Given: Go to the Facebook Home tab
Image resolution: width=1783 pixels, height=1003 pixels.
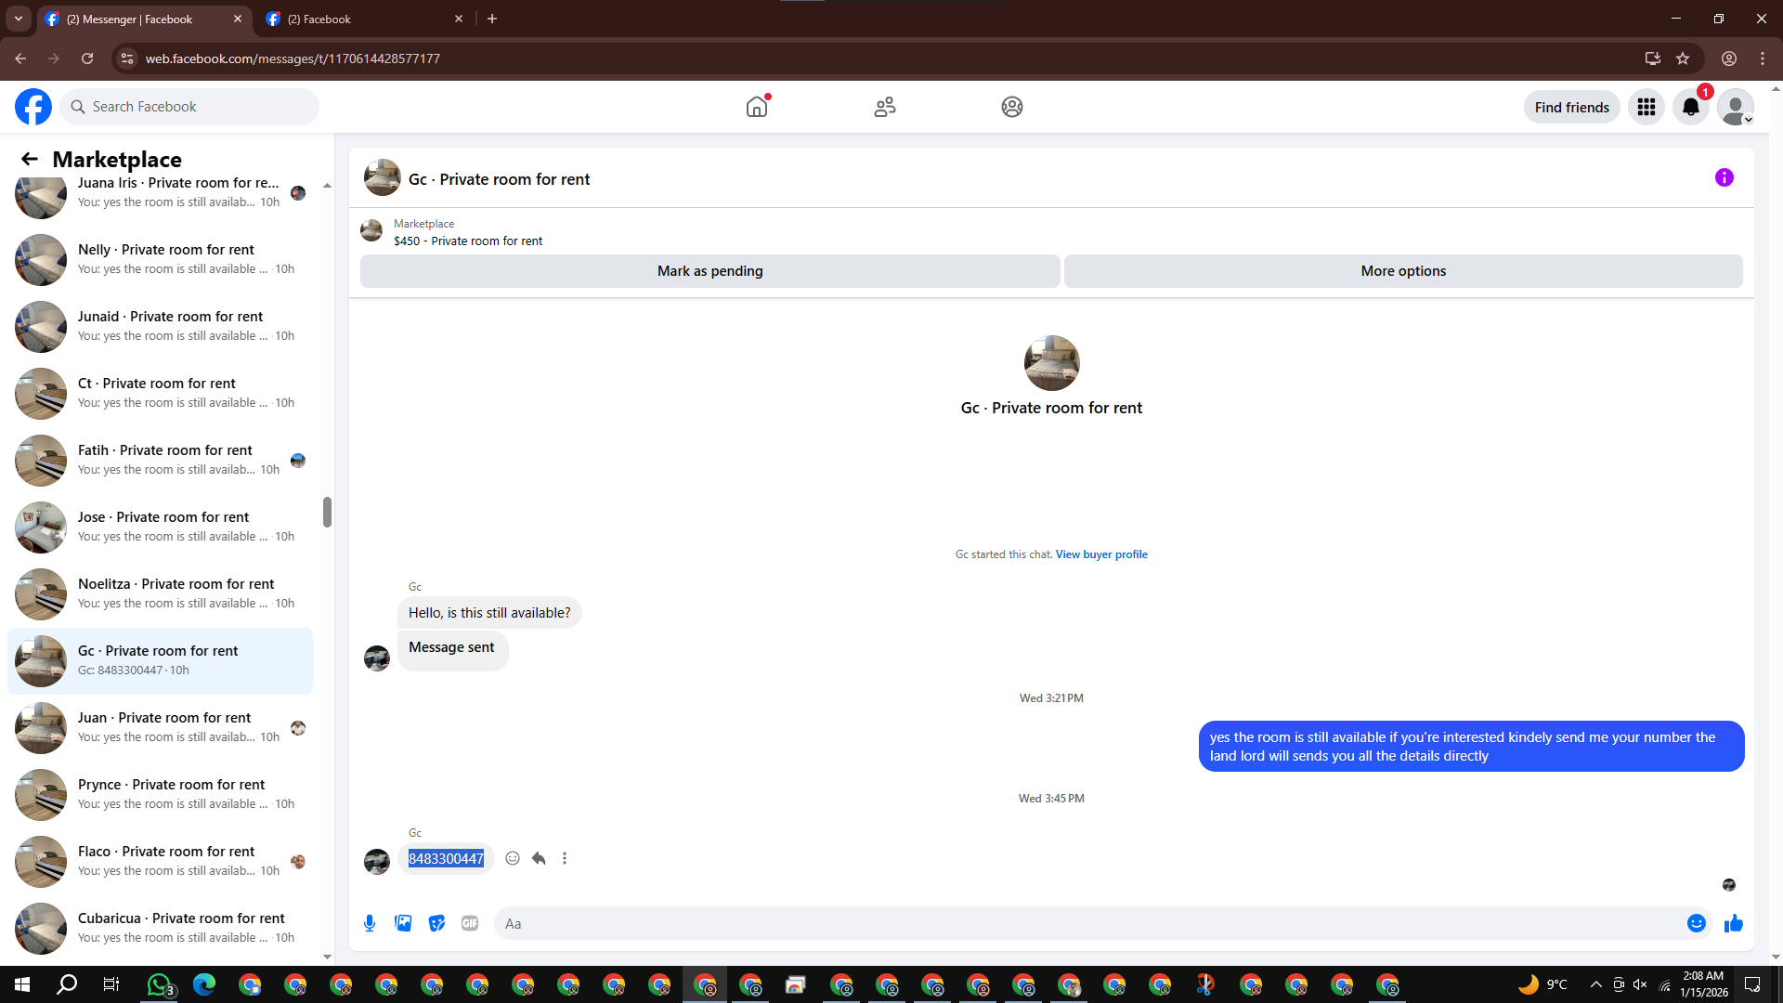Looking at the screenshot, I should click(757, 107).
